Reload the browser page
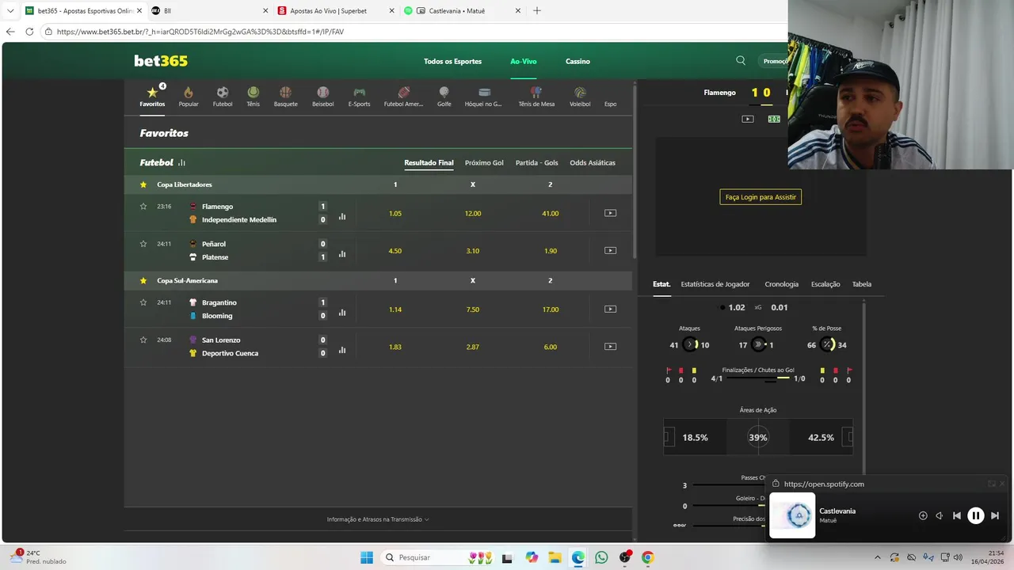Screen dimensions: 1014x570 click(x=29, y=32)
